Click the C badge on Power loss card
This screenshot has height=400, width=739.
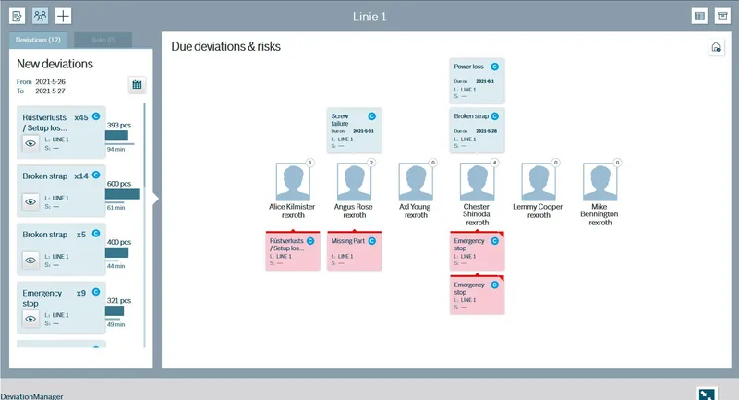(495, 67)
